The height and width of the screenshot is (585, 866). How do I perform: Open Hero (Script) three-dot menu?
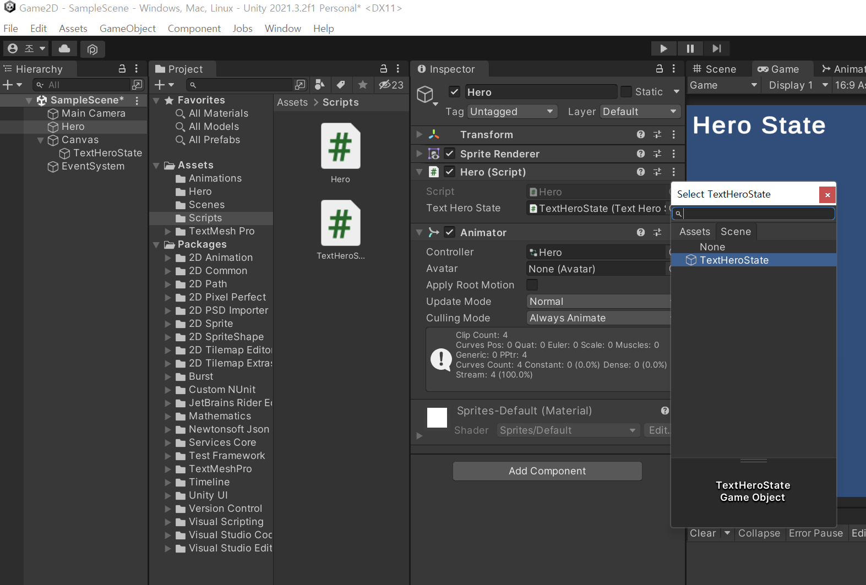[674, 172]
